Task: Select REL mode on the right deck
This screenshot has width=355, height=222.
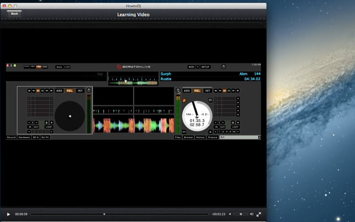Action: [x=197, y=91]
